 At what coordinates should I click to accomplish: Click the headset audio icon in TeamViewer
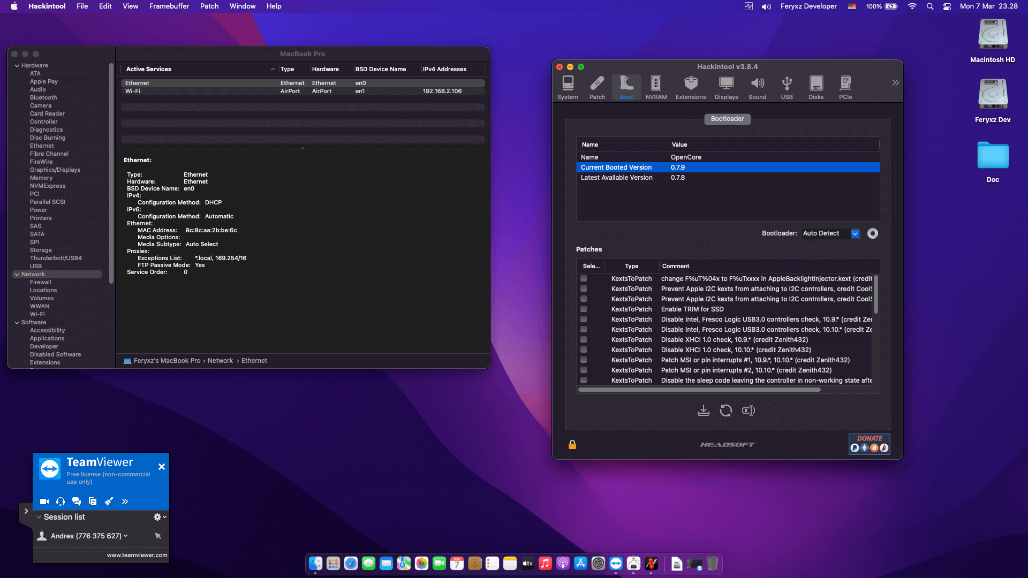[61, 501]
